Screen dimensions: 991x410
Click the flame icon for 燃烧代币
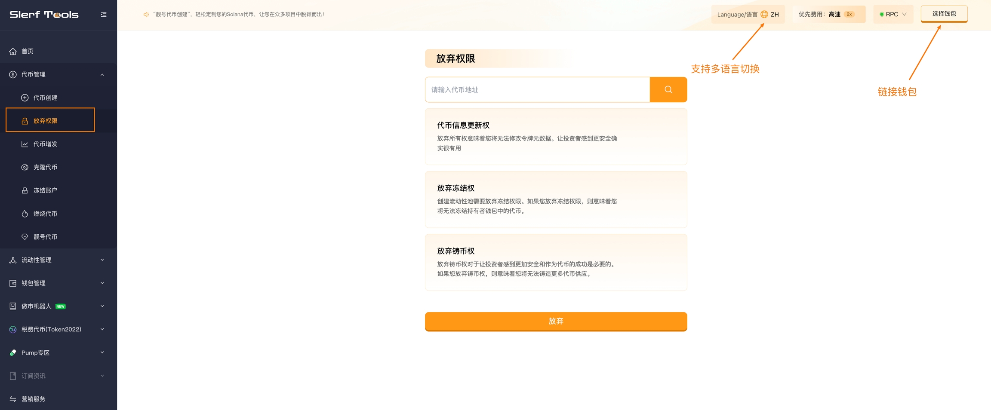25,214
